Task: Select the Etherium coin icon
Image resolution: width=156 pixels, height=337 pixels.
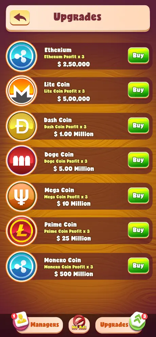Action: pyautogui.click(x=21, y=56)
